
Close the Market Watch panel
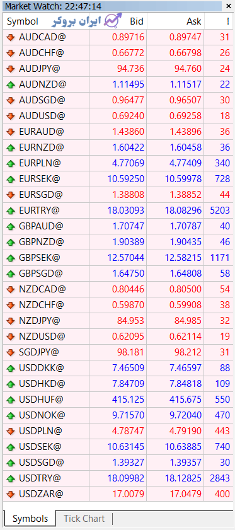coord(227,6)
